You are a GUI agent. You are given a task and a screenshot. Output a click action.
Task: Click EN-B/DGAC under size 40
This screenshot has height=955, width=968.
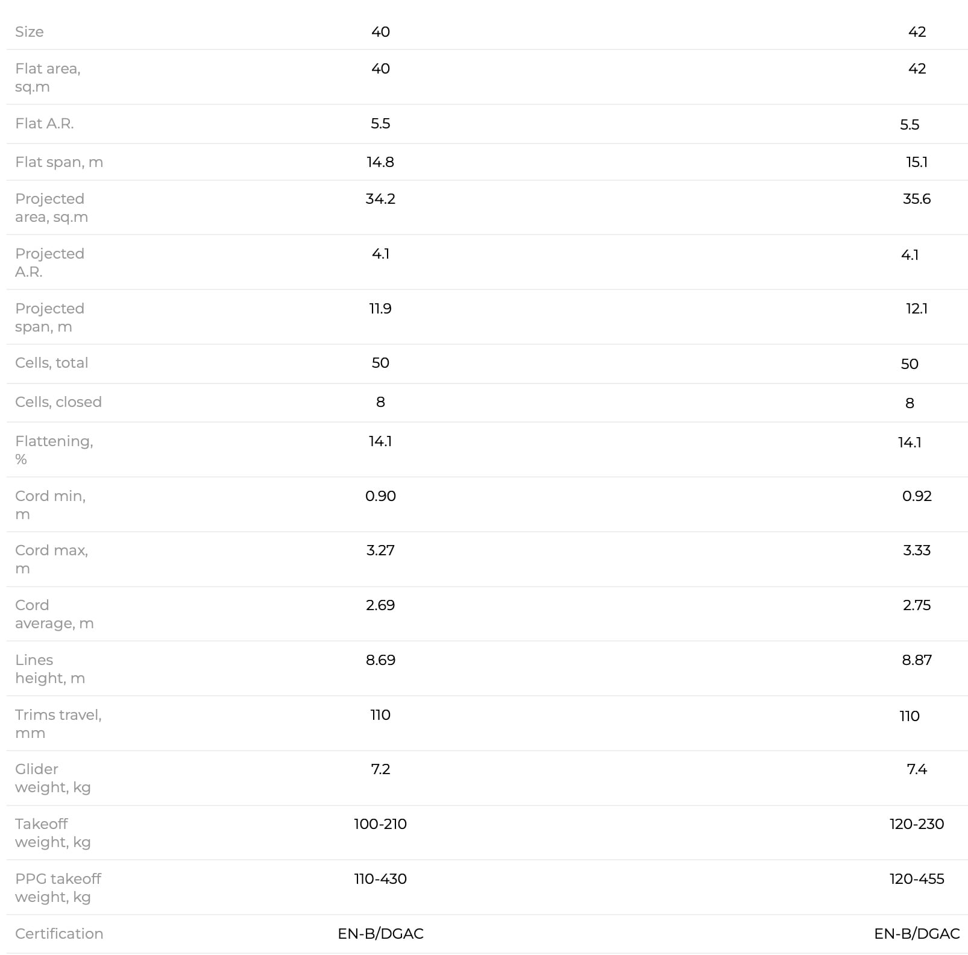380,934
